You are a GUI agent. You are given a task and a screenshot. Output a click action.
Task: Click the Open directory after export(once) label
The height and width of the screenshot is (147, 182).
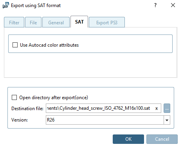point(54,98)
